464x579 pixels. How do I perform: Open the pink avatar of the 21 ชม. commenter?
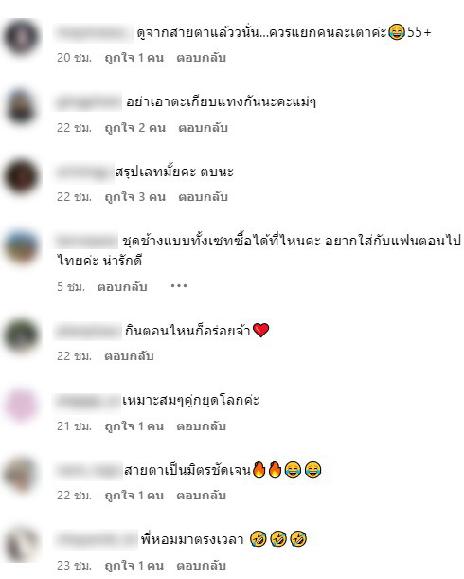click(22, 405)
